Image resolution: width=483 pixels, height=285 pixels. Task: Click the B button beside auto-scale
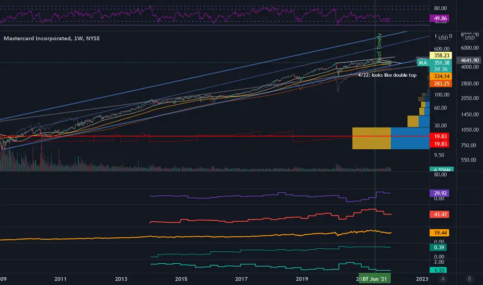pyautogui.click(x=470, y=279)
